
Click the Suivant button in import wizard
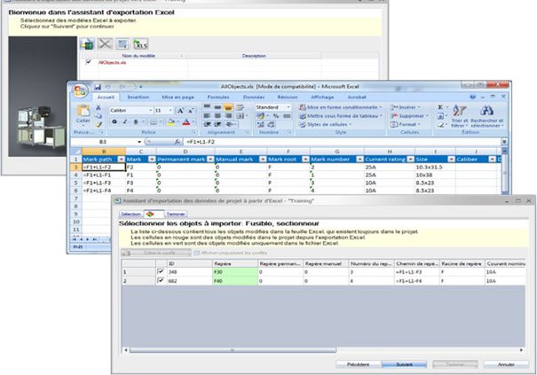click(x=404, y=364)
